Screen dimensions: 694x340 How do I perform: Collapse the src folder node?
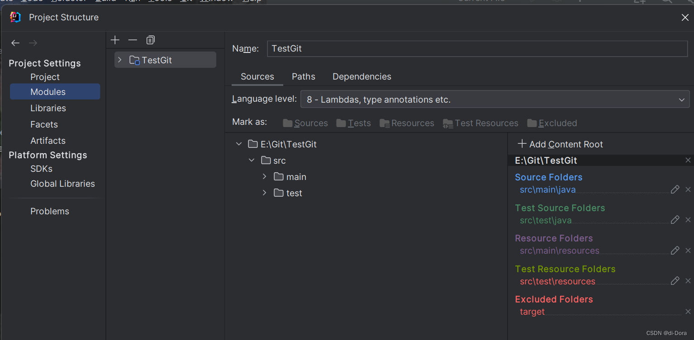(252, 161)
